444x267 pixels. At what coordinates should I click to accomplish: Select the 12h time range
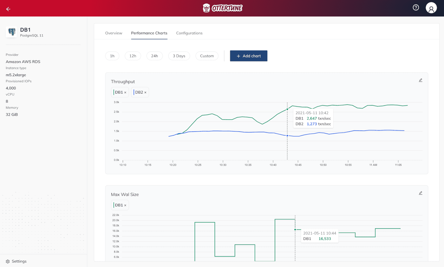click(133, 56)
